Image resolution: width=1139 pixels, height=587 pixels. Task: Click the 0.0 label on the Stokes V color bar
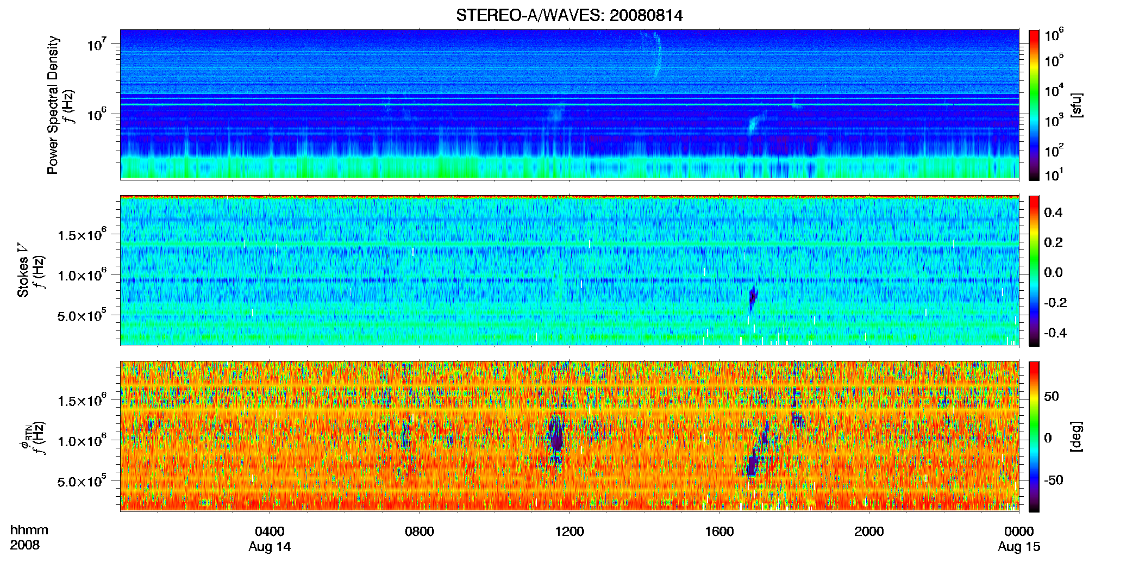point(1053,273)
